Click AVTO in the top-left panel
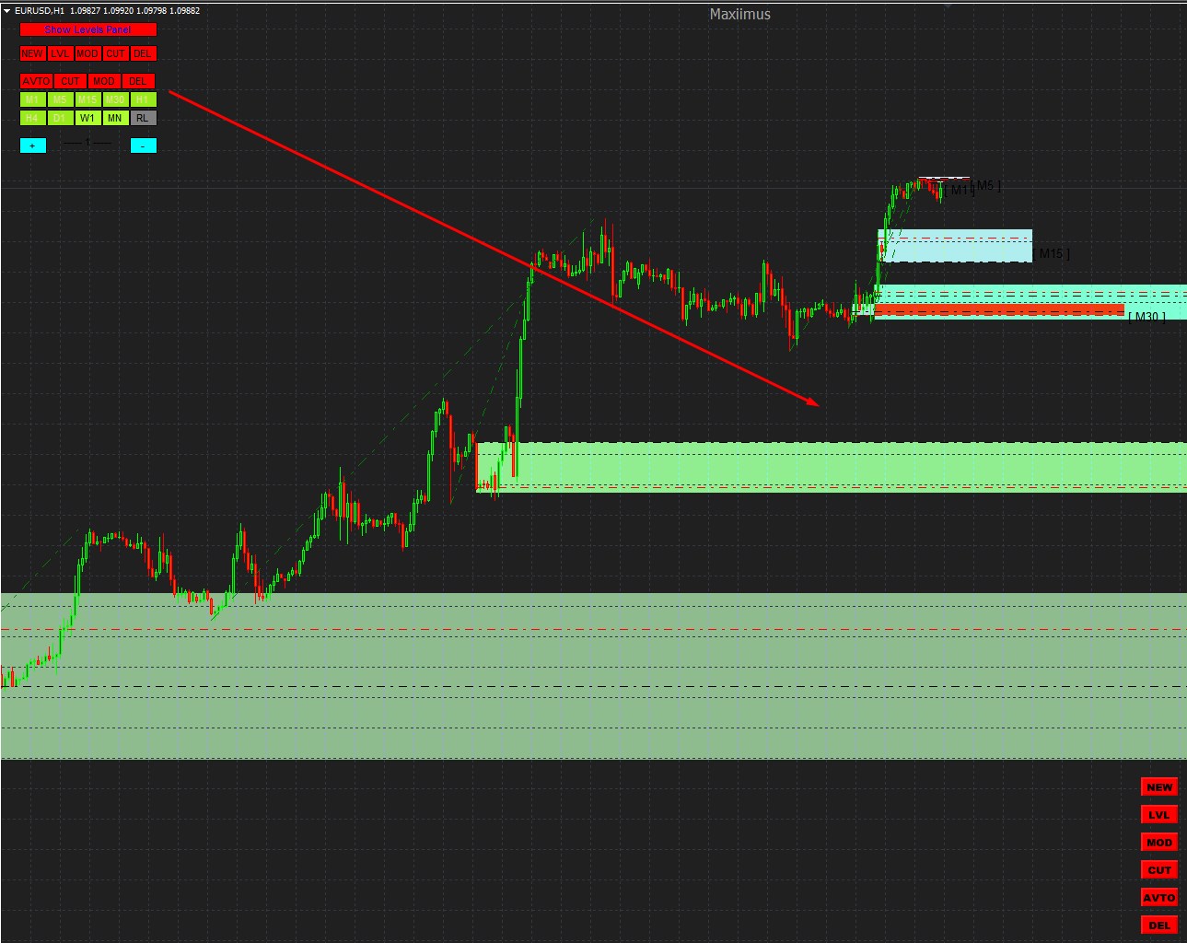1187x943 pixels. 36,81
